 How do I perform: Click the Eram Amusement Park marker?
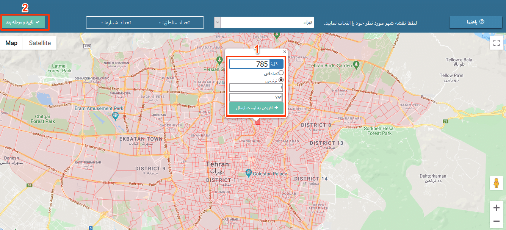tap(115, 115)
